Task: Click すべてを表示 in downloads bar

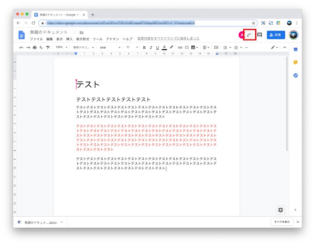Action: click(282, 222)
